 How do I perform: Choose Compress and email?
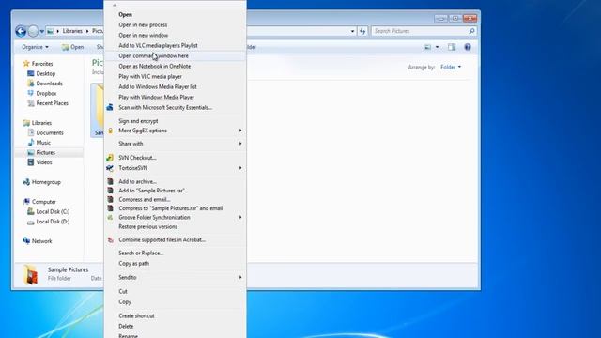176,200
